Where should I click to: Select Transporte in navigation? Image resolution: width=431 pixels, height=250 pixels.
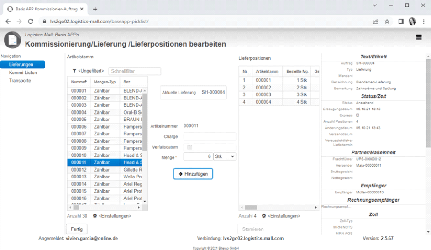coord(20,80)
